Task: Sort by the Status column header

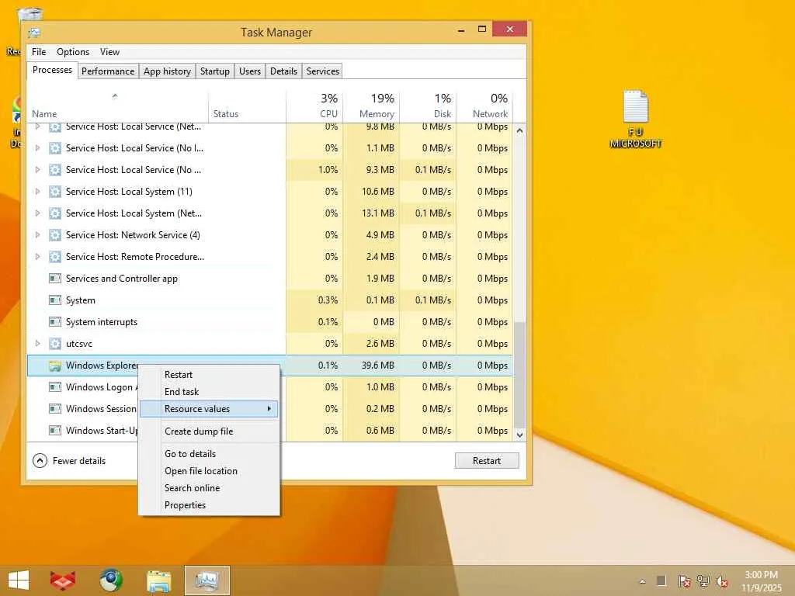Action: (247, 106)
